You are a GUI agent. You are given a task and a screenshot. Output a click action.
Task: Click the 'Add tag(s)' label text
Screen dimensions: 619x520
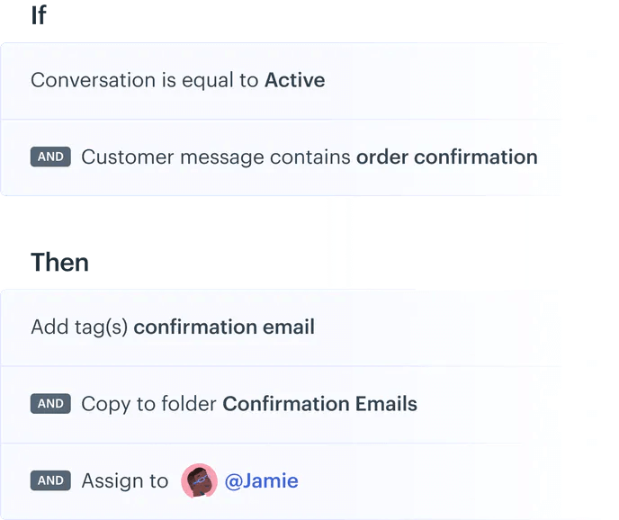click(x=79, y=327)
